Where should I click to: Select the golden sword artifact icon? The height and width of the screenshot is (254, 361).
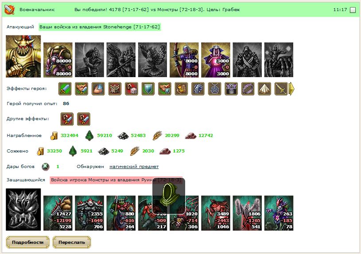(281, 89)
